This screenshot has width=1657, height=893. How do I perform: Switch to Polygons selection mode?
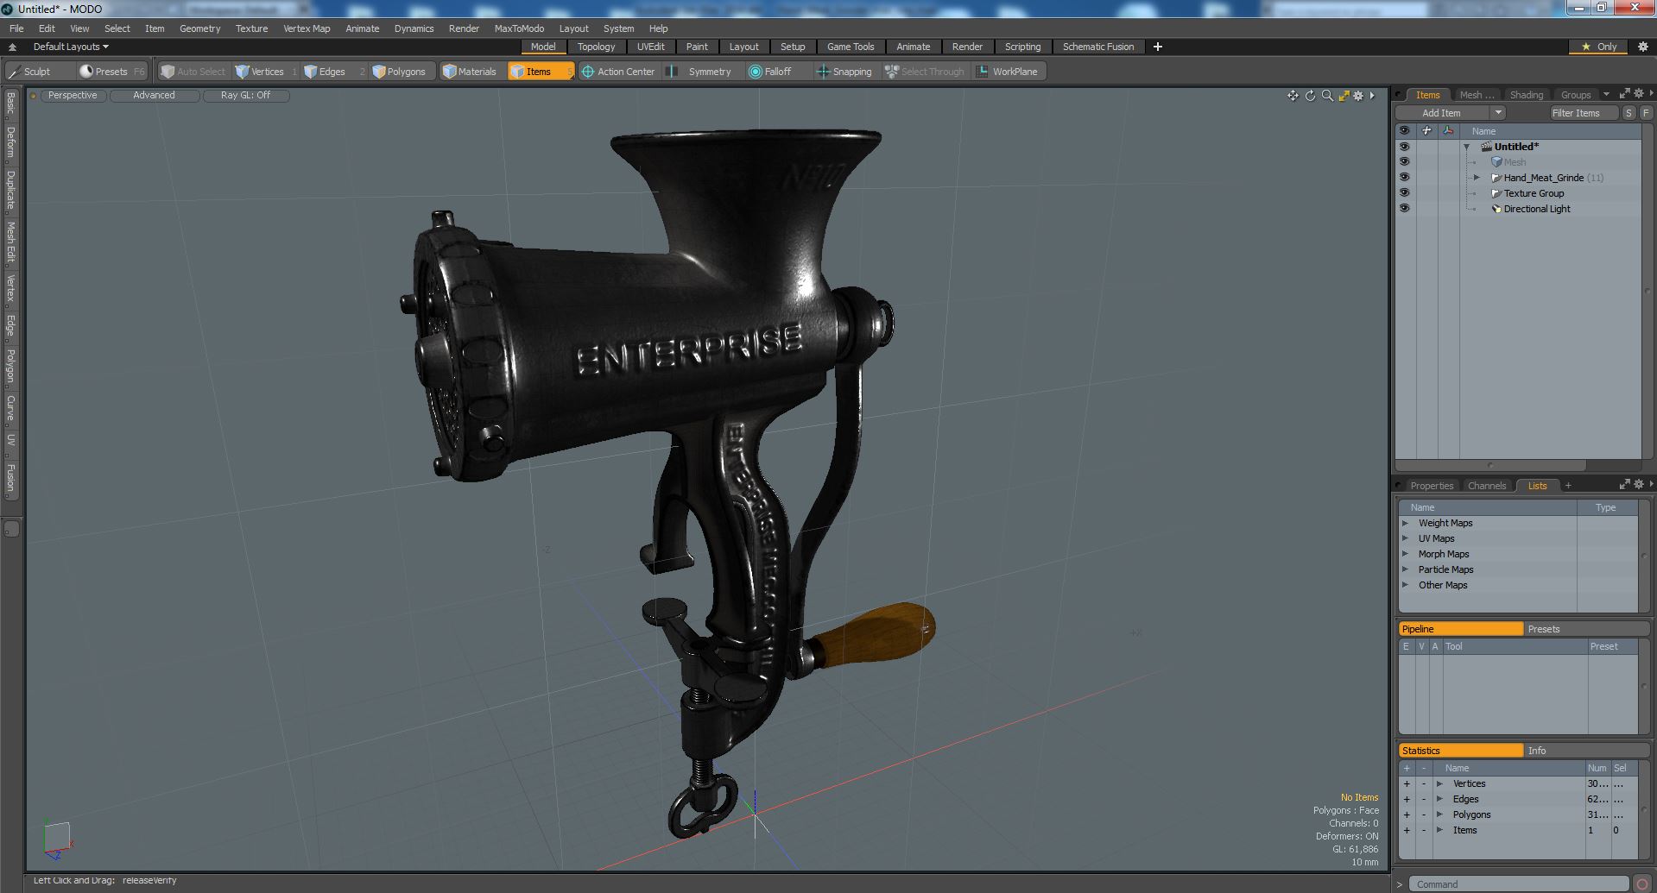399,72
